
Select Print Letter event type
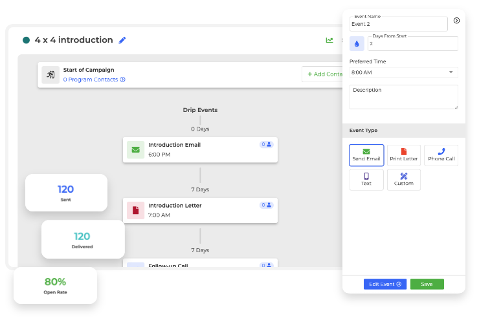[403, 155]
